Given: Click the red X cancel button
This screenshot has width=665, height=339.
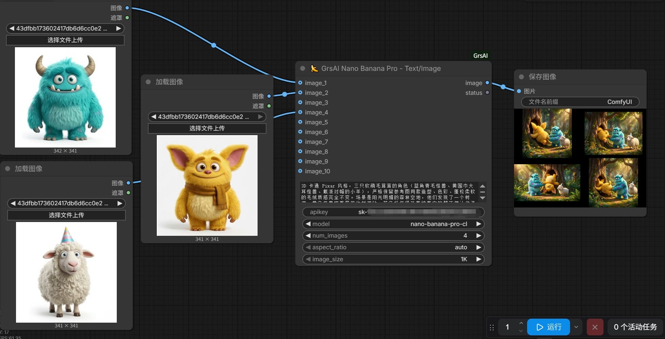Looking at the screenshot, I should click(595, 327).
